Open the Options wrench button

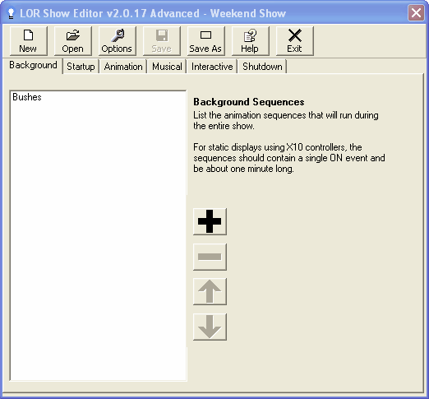click(118, 41)
